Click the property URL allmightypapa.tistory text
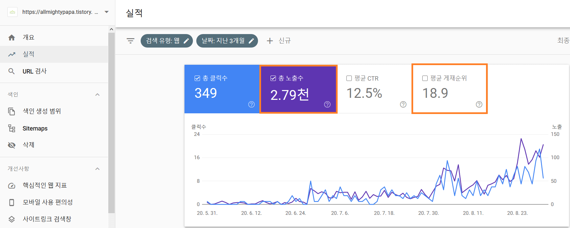 point(60,12)
